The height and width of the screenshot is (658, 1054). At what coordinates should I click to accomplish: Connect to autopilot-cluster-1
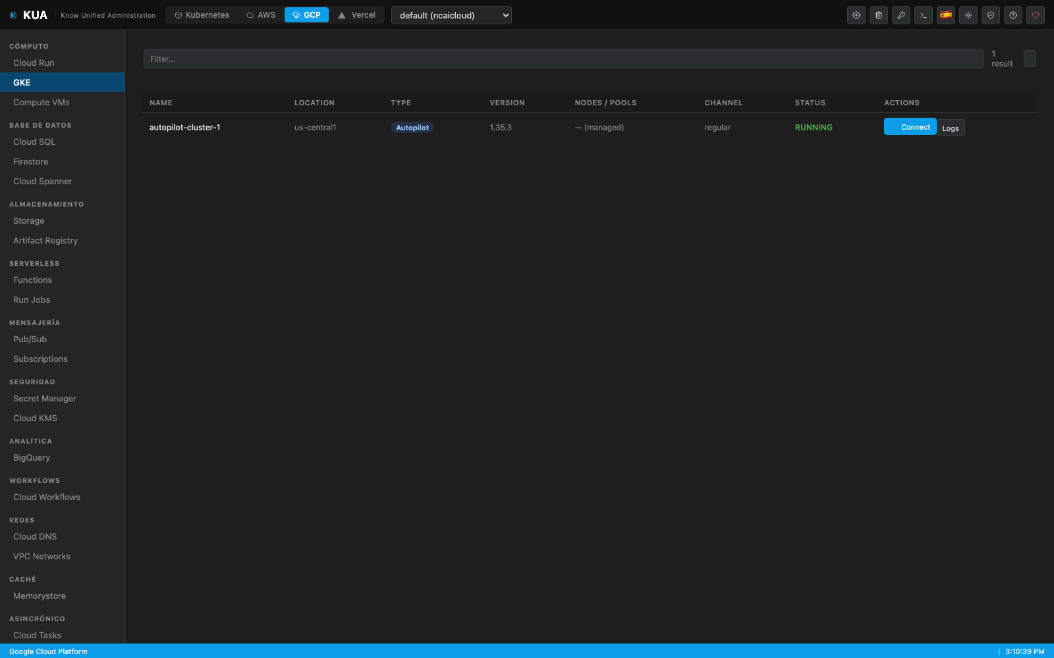910,126
